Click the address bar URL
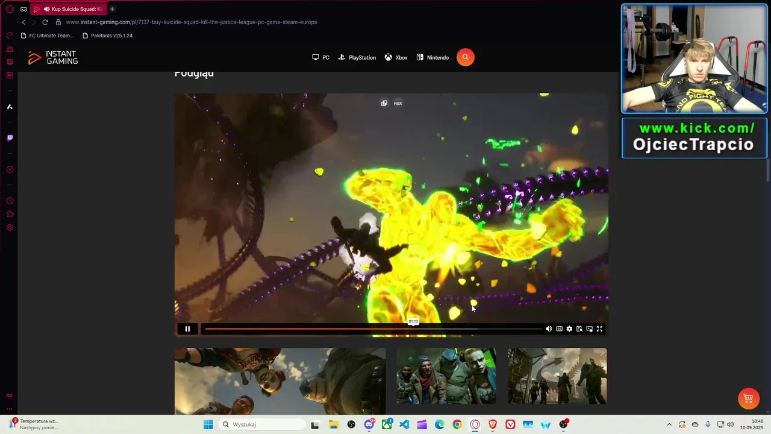 (x=192, y=22)
